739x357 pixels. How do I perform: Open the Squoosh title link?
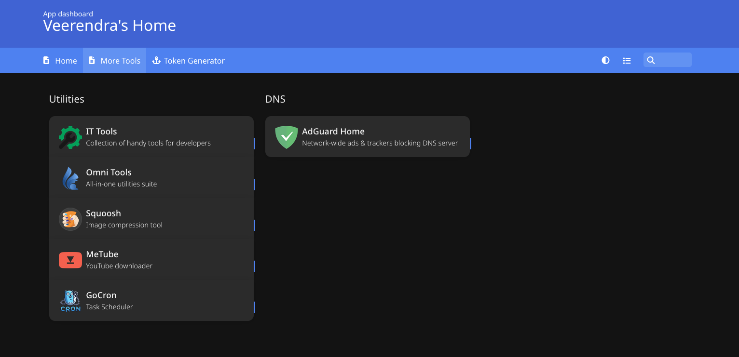coord(103,213)
